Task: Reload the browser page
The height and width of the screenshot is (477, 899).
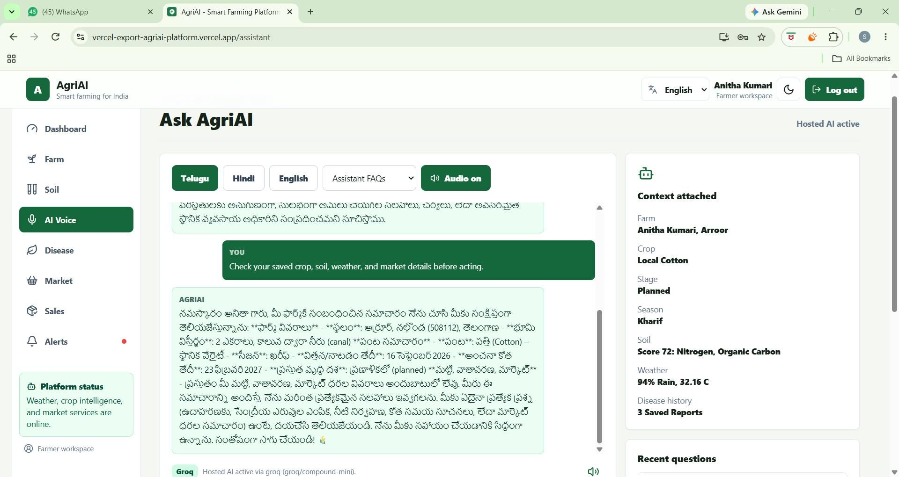Action: coord(55,37)
